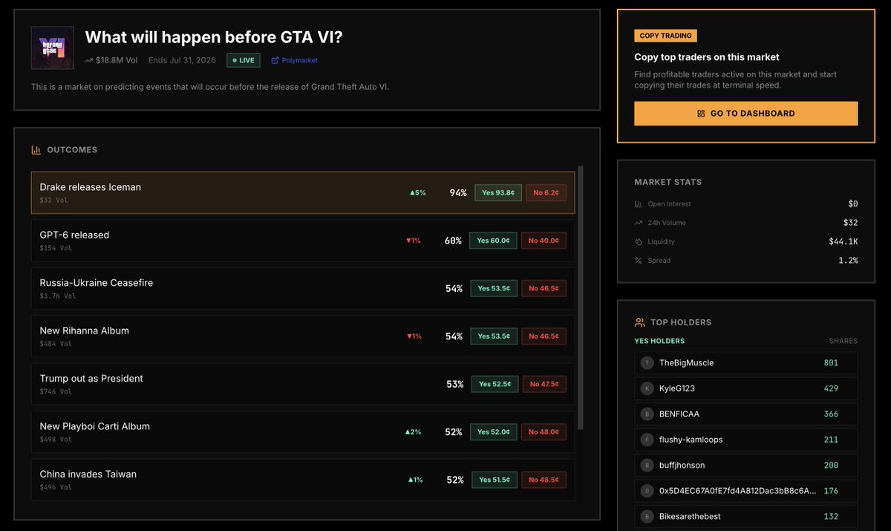Screen dimensions: 891x531
Task: Click the 24h Volume trend icon
Action: click(x=639, y=223)
